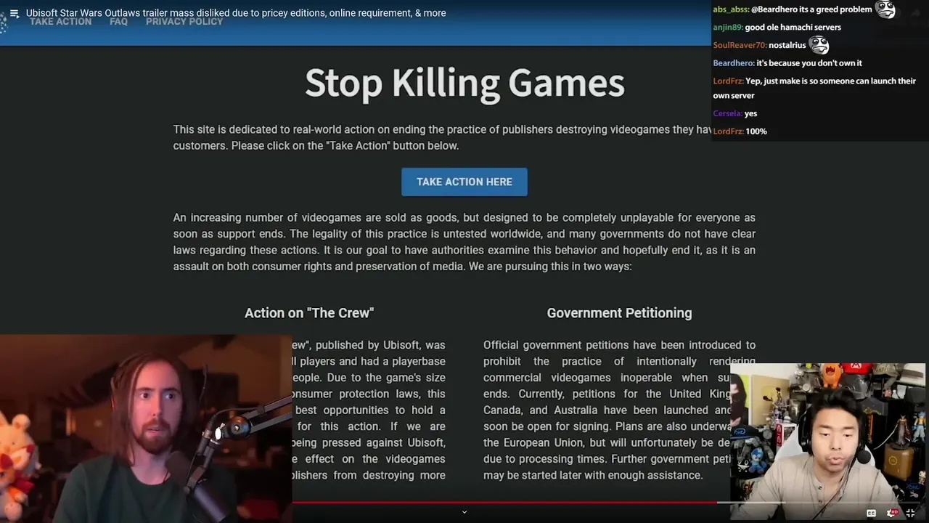Screen dimensions: 929x523
Task: Click the site logo next to Take Action
Action: pos(4,22)
